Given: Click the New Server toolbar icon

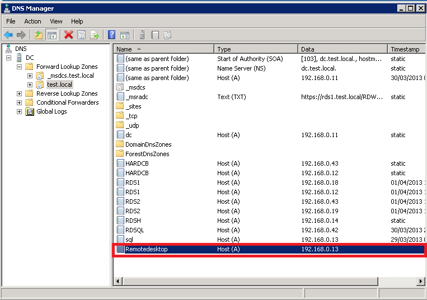Looking at the screenshot, I should point(142,35).
